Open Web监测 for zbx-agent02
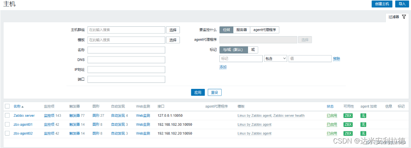The width and height of the screenshot is (411, 148). click(x=143, y=133)
